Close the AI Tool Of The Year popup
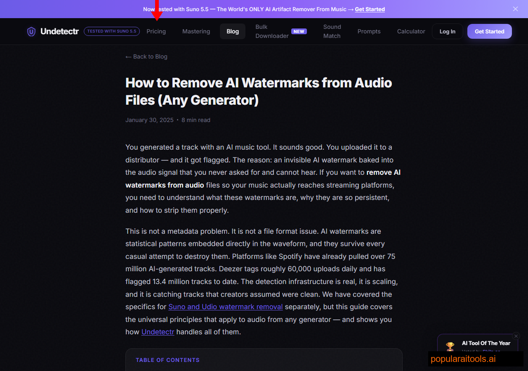This screenshot has height=371, width=528. [516, 336]
